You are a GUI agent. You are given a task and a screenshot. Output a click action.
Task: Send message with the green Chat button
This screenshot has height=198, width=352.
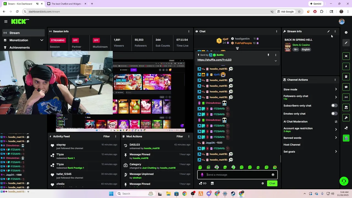(x=272, y=183)
